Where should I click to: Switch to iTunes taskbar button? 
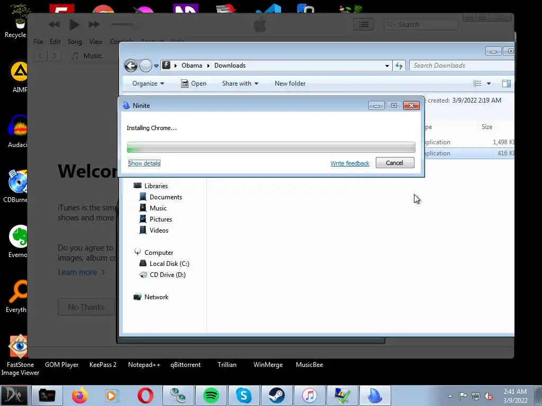[x=309, y=395]
